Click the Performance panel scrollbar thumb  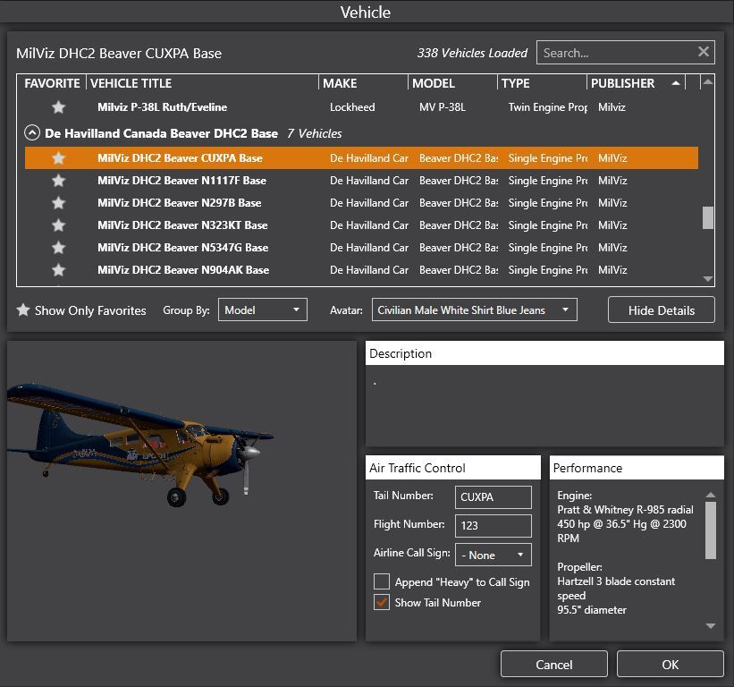(710, 530)
